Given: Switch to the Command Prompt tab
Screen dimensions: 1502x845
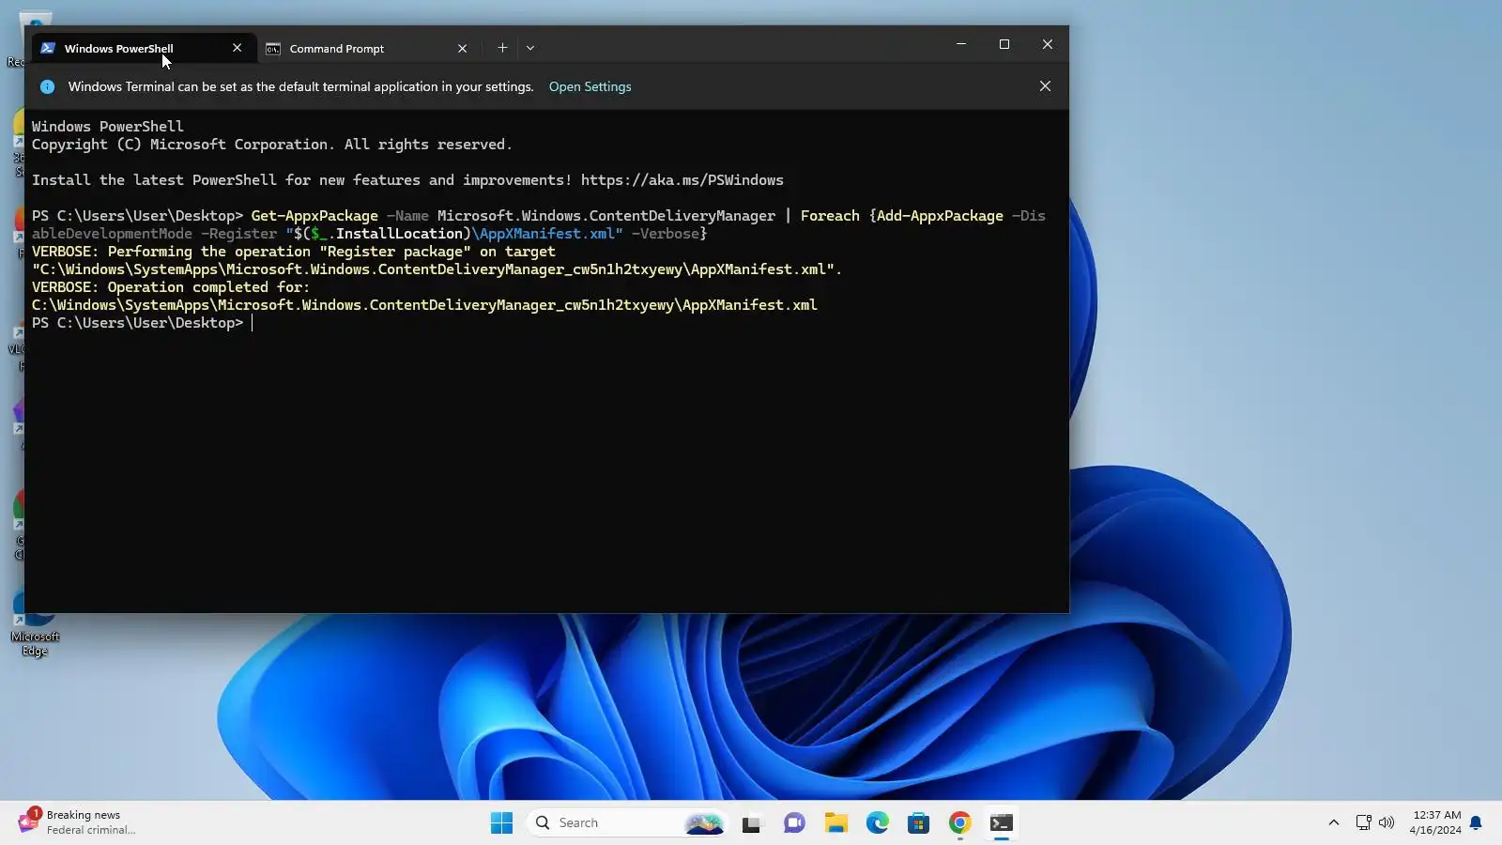Looking at the screenshot, I should [x=368, y=48].
